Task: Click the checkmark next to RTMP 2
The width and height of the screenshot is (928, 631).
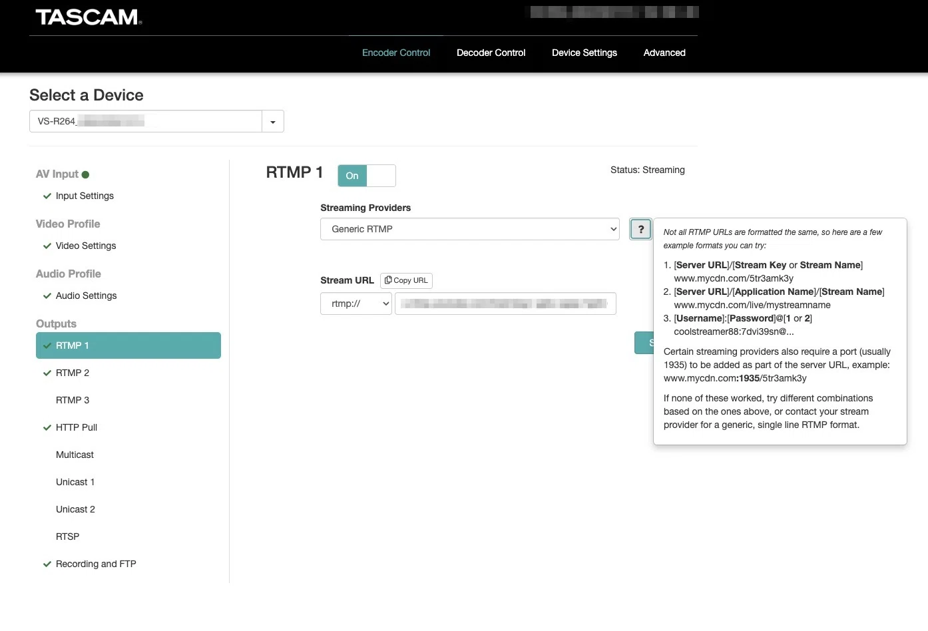Action: (47, 373)
